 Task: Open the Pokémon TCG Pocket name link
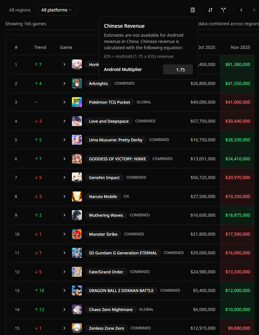(109, 102)
